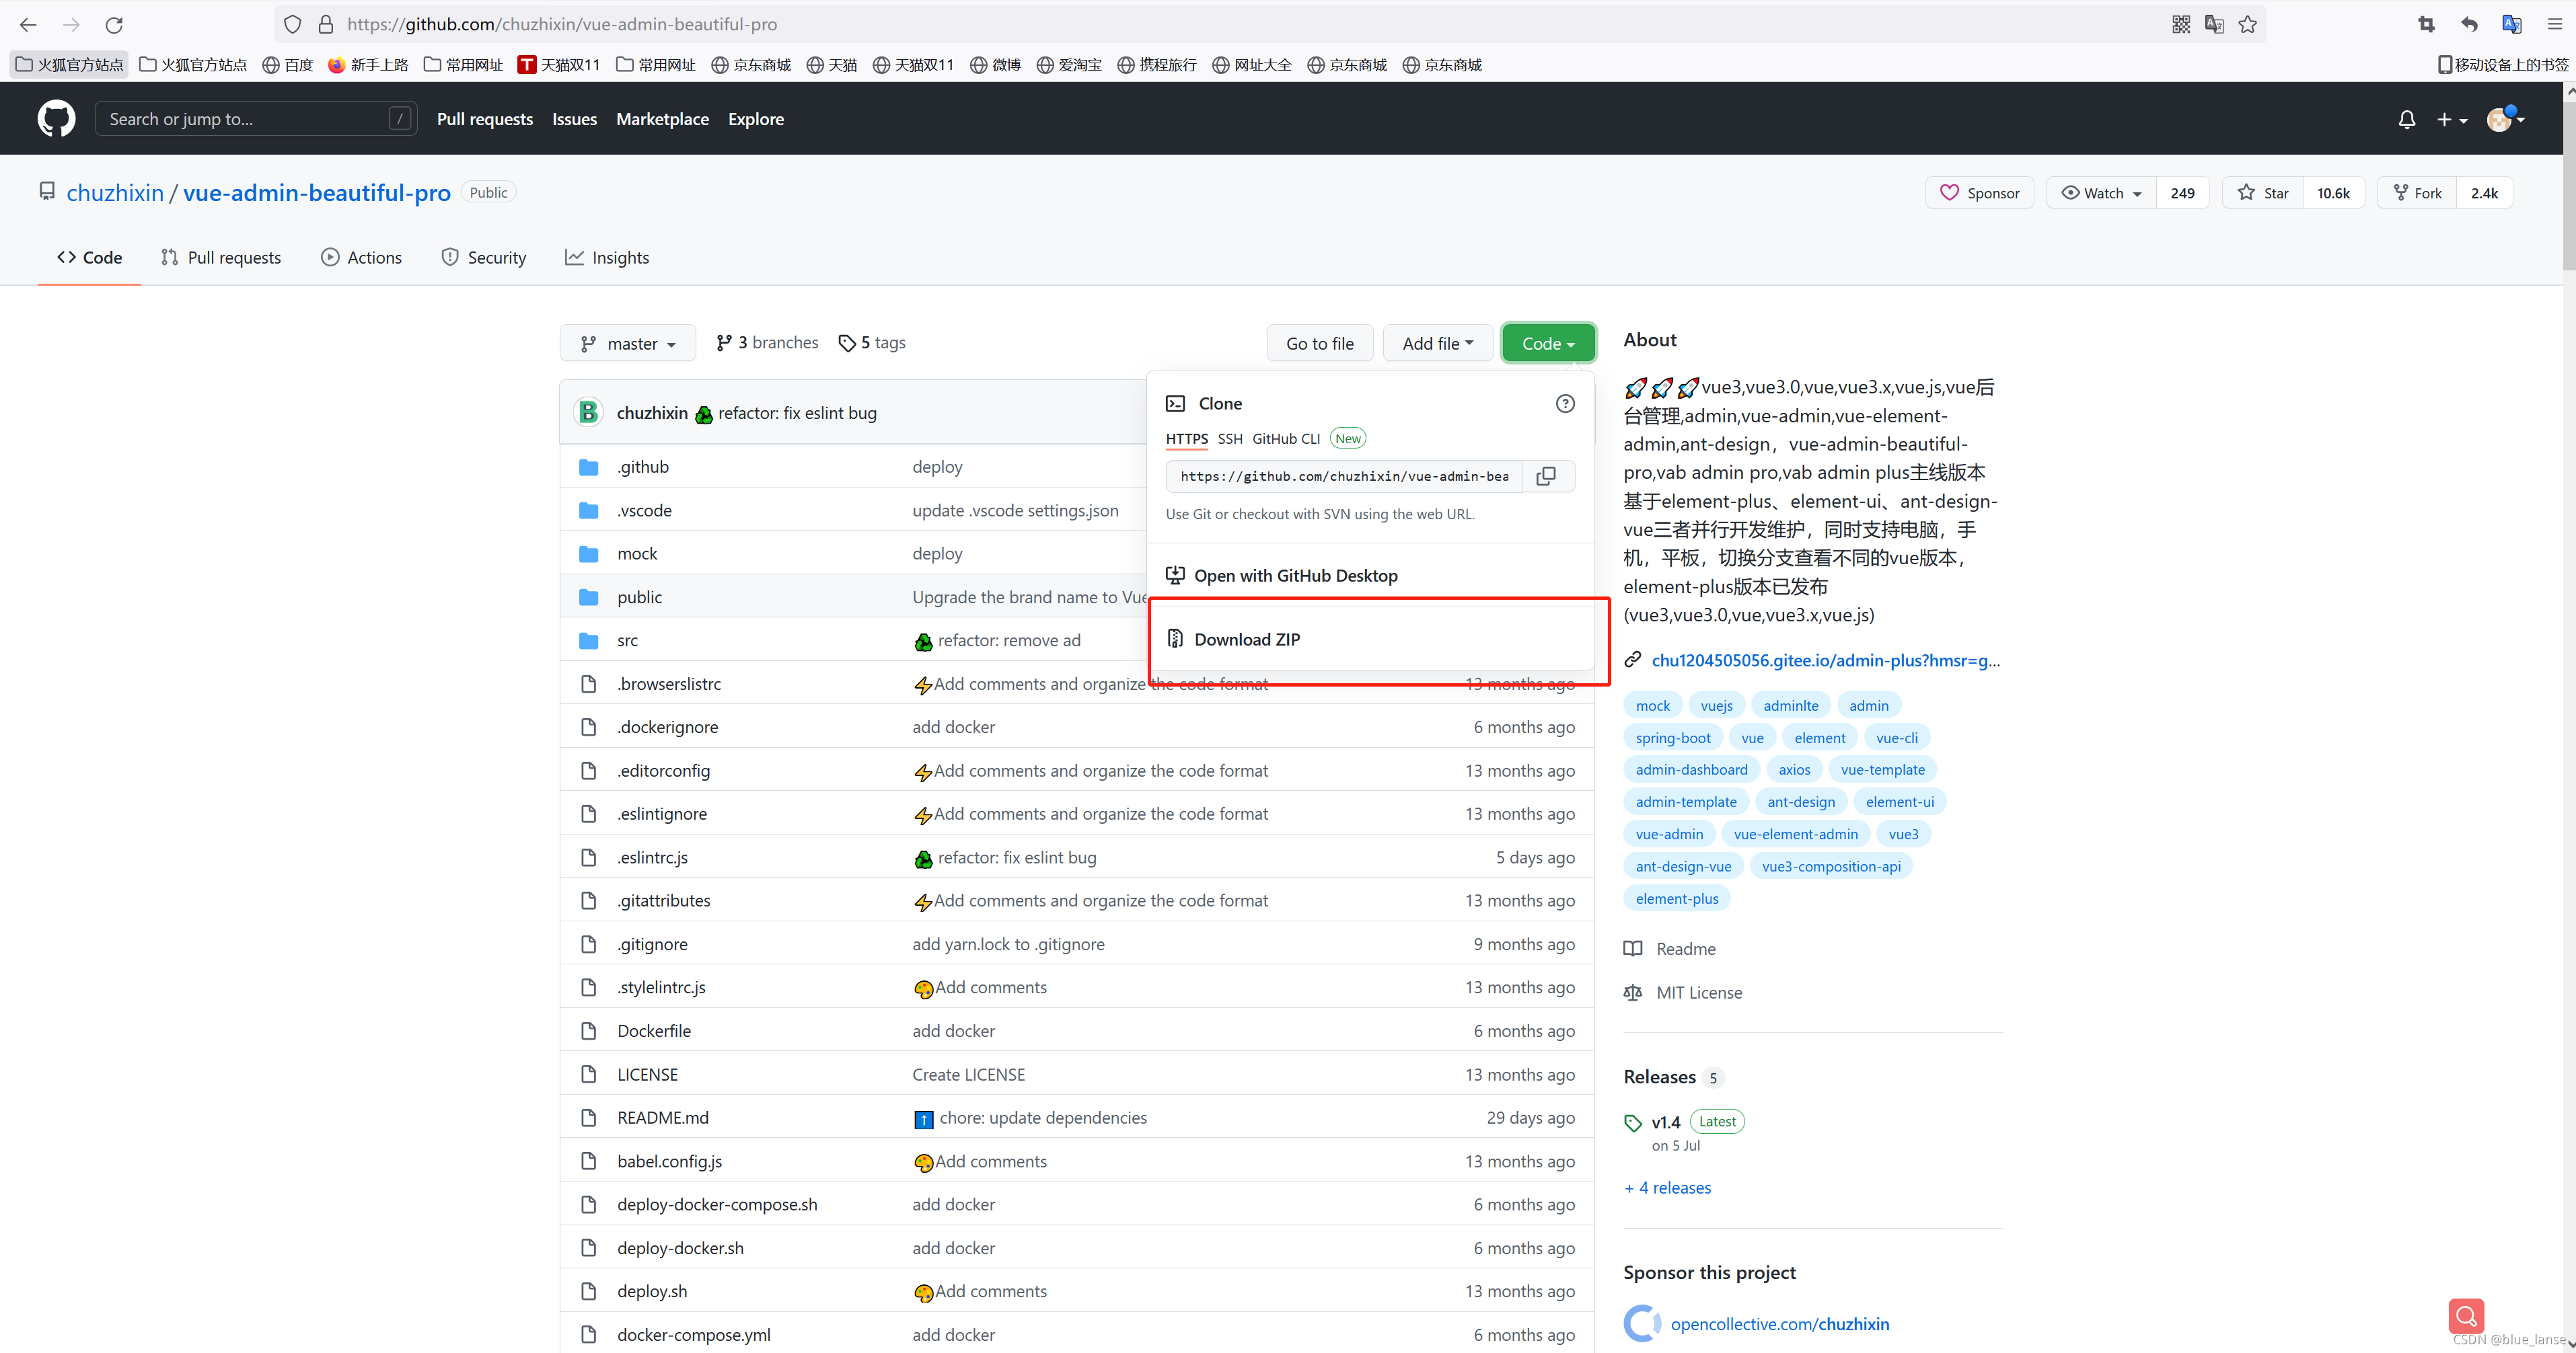Click Download ZIP
The image size is (2576, 1353).
click(1246, 640)
